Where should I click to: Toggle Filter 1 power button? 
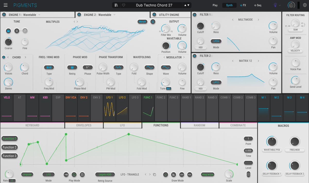[x=195, y=15]
